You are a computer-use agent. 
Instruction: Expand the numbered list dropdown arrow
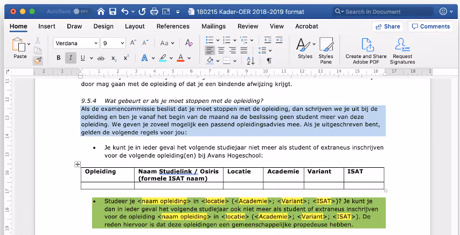pyautogui.click(x=235, y=40)
